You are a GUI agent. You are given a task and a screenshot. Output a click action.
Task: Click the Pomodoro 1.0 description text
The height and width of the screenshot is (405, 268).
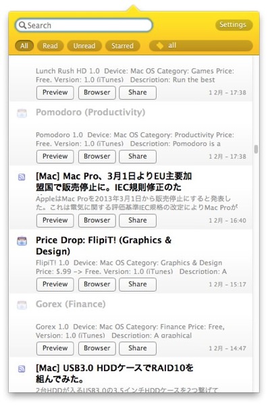point(134,139)
